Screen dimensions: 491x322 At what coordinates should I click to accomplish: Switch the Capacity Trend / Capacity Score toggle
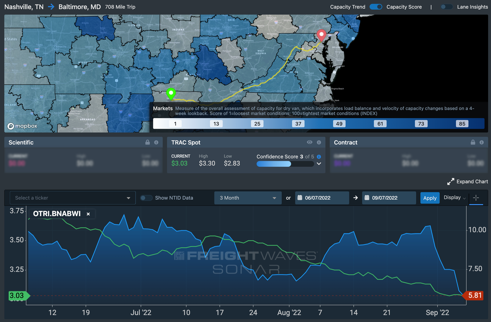pyautogui.click(x=376, y=7)
